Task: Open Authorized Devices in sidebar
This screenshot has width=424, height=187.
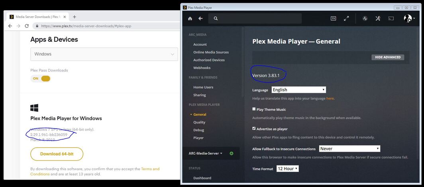Action: (209, 60)
